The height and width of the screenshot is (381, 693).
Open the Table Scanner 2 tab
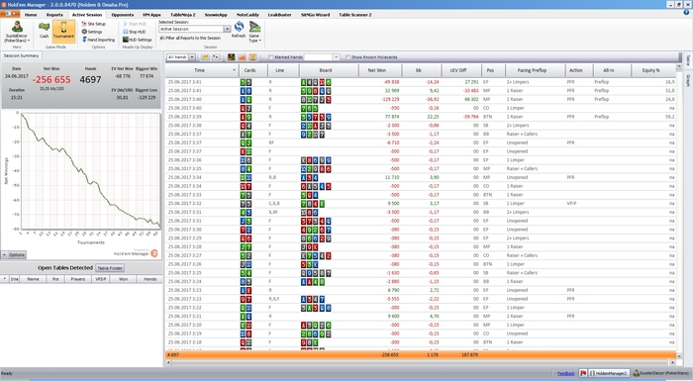click(354, 15)
